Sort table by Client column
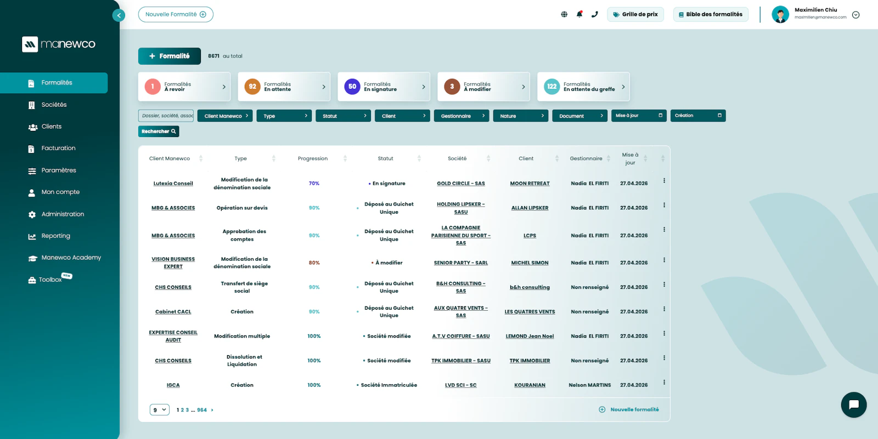The image size is (878, 439). pyautogui.click(x=557, y=158)
